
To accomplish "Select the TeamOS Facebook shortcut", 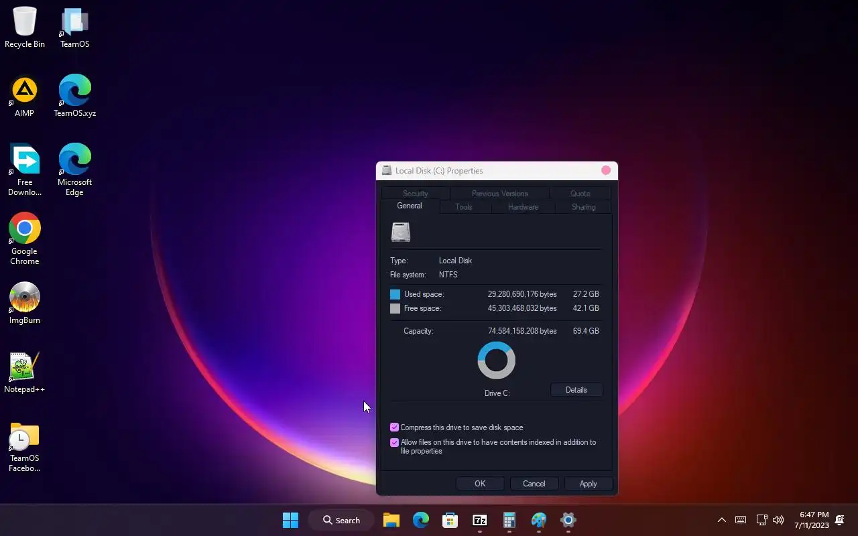I will [x=25, y=447].
